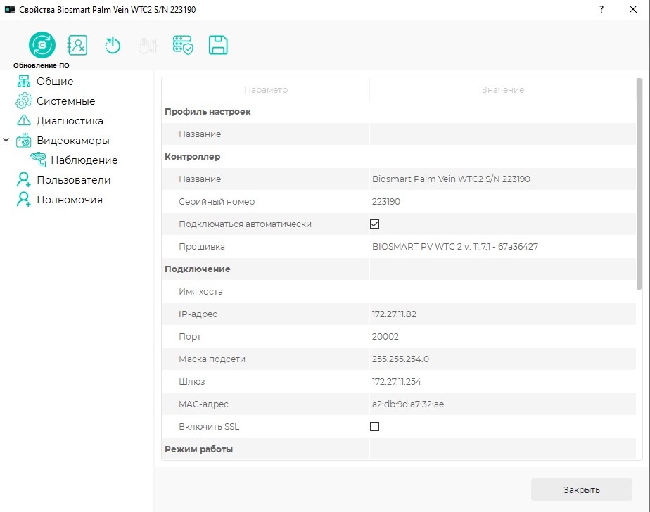Open the Полномочия section

click(69, 200)
